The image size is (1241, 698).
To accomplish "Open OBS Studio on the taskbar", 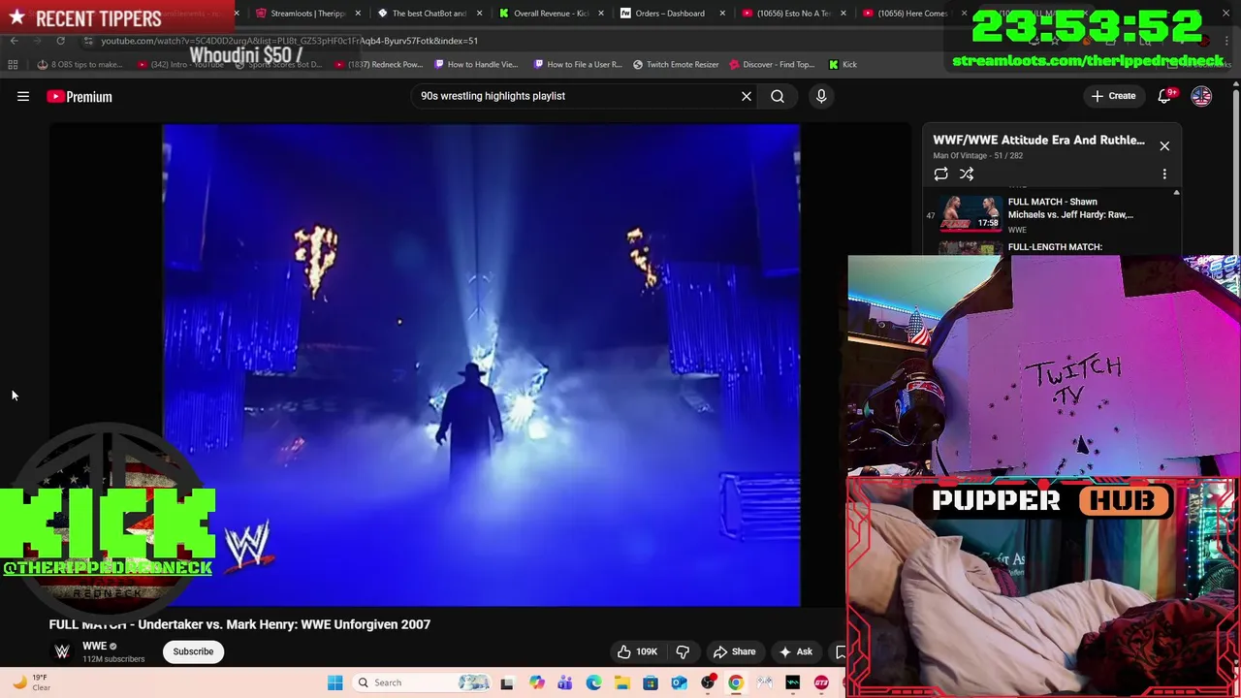I will pos(708,682).
